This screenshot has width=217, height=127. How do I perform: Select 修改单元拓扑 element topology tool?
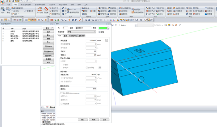(179, 8)
